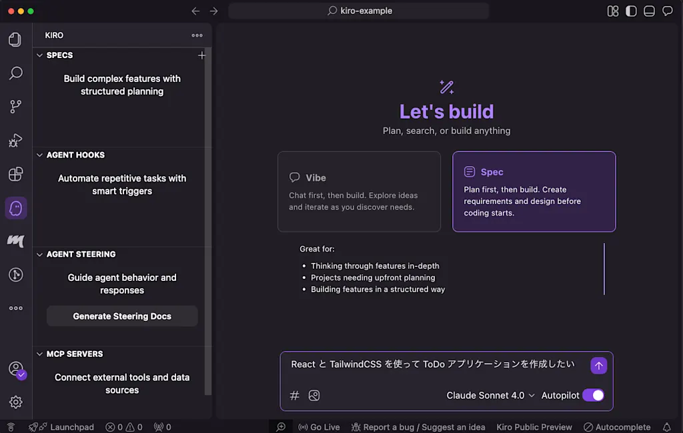The image size is (683, 433).
Task: Open the Extensions view icon
Action: click(x=16, y=174)
